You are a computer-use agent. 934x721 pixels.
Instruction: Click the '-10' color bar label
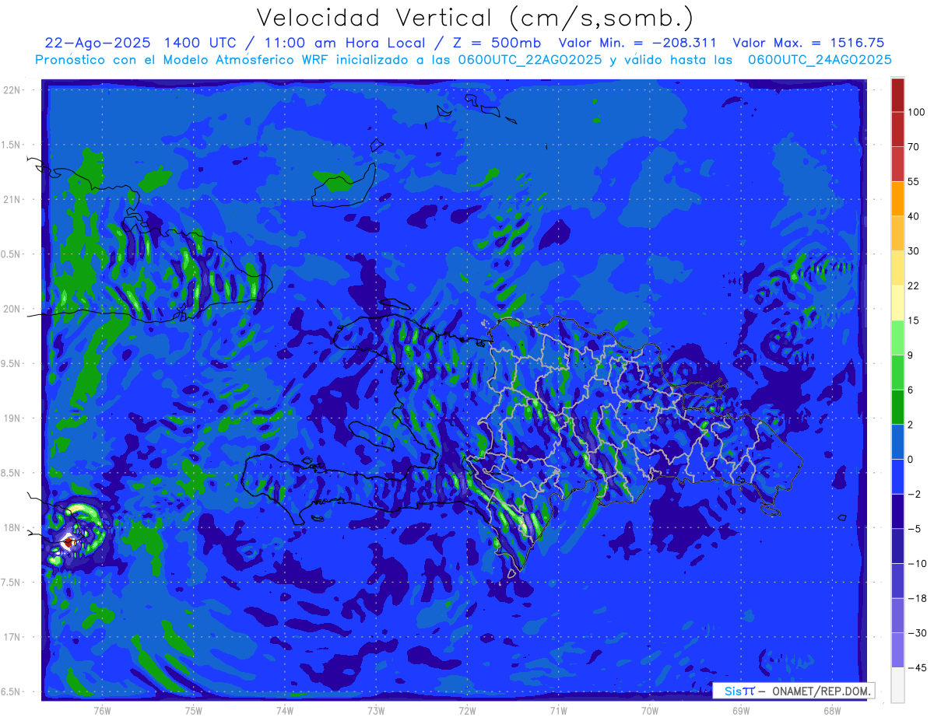[917, 563]
